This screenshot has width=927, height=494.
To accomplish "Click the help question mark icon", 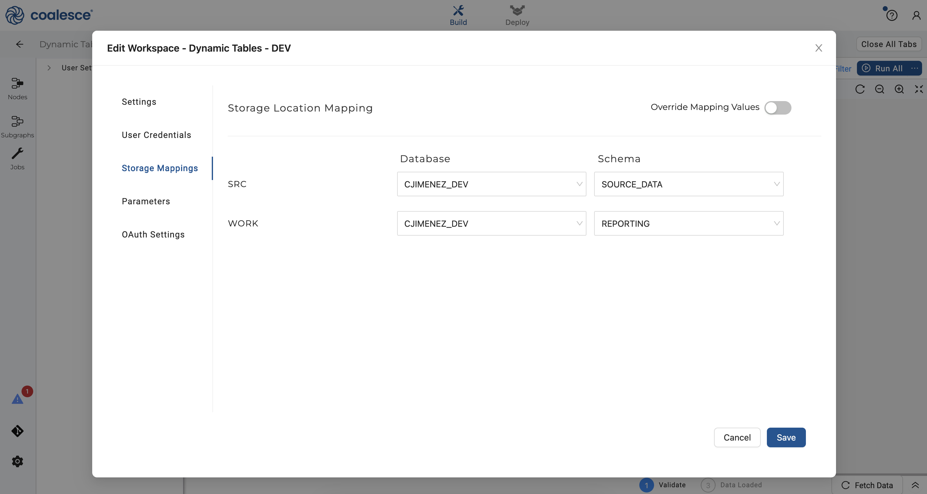I will 891,15.
